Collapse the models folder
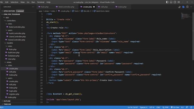 10,43
